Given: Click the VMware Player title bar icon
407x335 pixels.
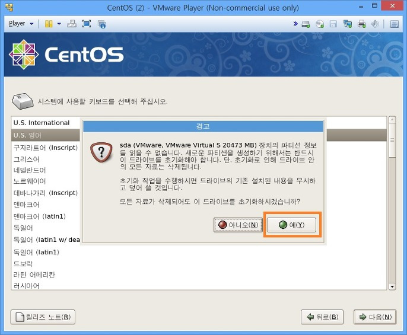Looking at the screenshot, I should pyautogui.click(x=9, y=7).
